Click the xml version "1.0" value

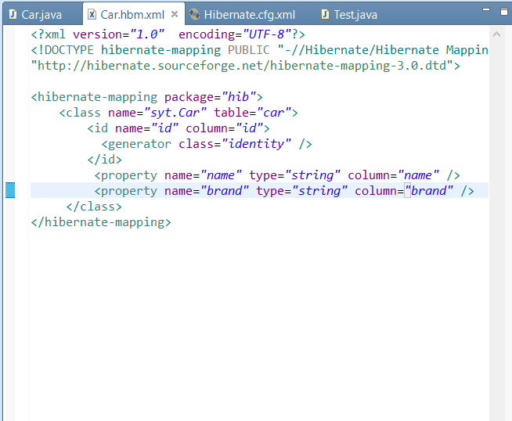pyautogui.click(x=147, y=34)
